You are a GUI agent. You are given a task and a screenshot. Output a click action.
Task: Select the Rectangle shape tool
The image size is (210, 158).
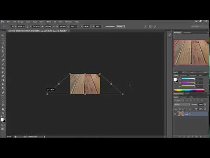pos(3,105)
